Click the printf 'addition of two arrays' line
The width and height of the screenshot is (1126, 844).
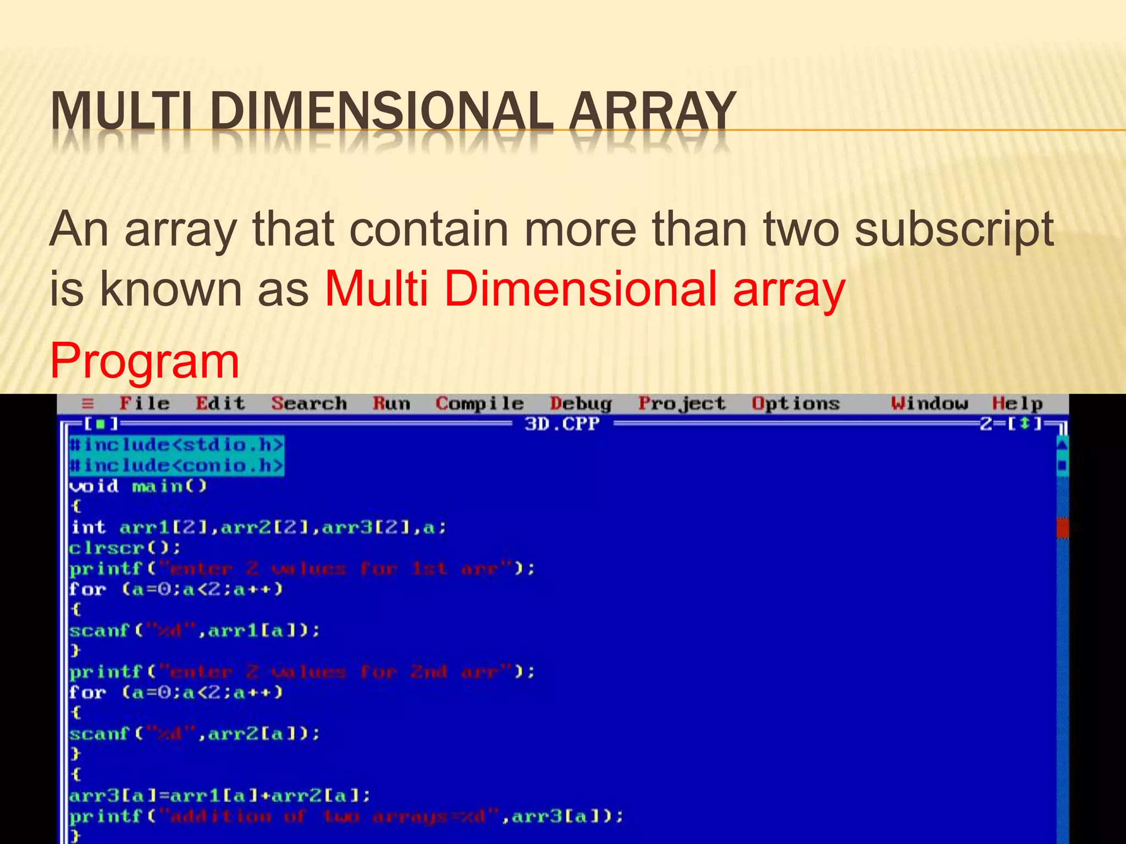tap(346, 817)
